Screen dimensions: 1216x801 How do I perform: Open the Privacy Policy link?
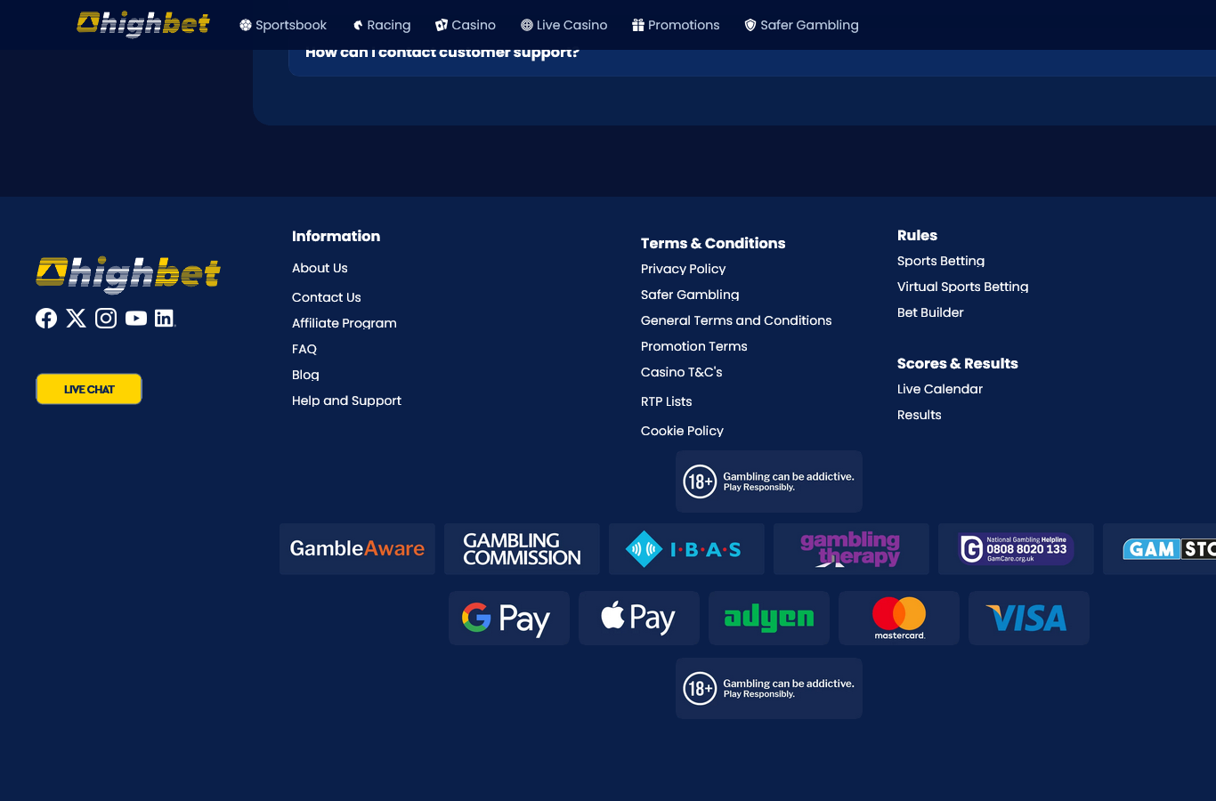(683, 269)
